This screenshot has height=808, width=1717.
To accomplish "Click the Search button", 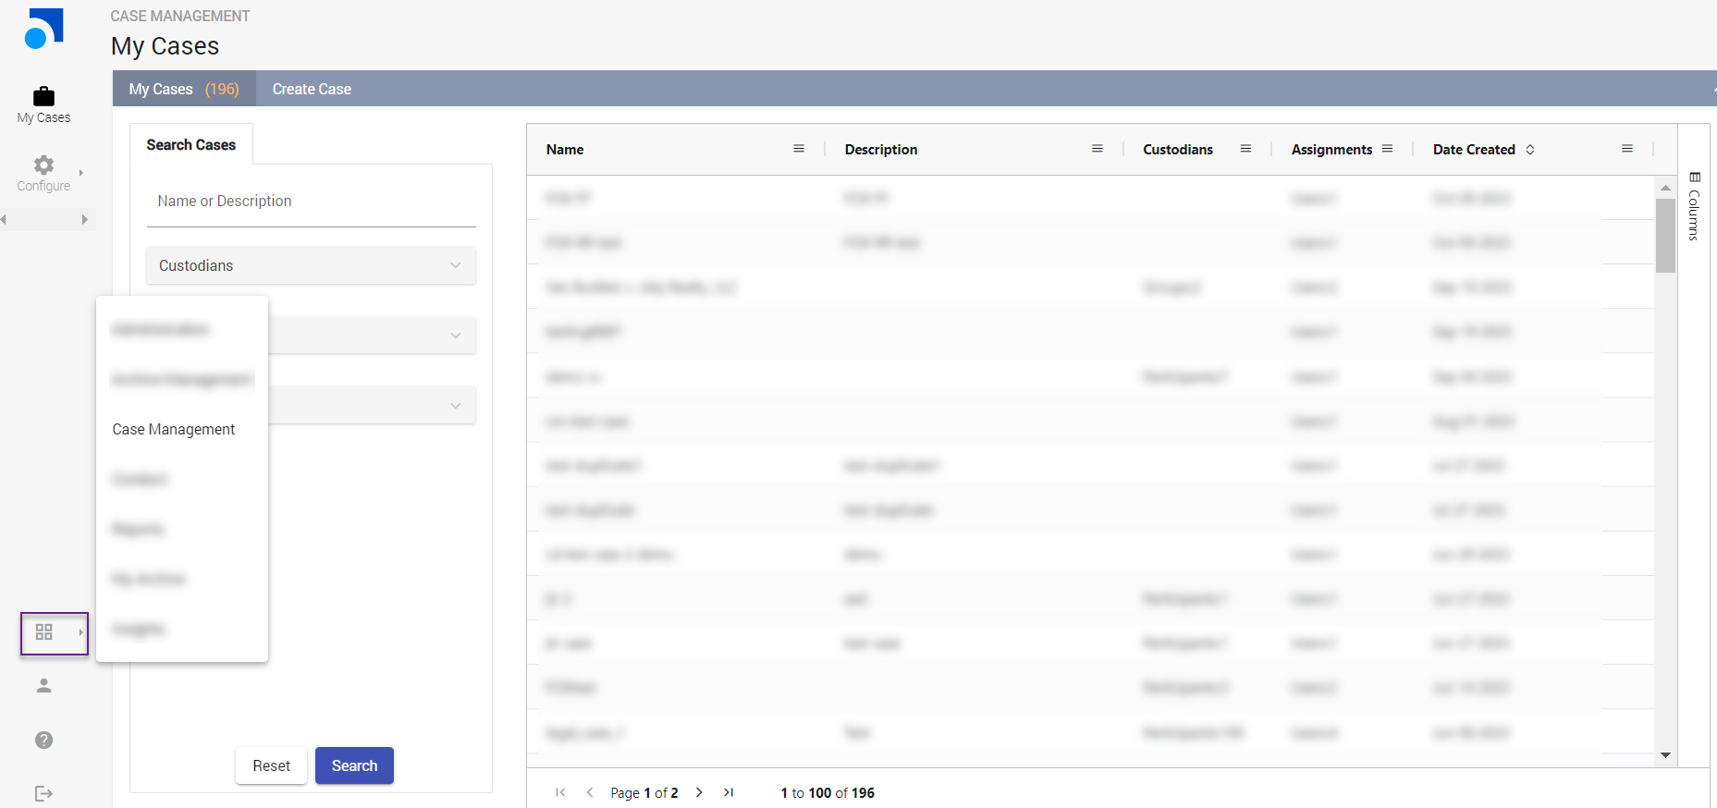I will click(354, 765).
